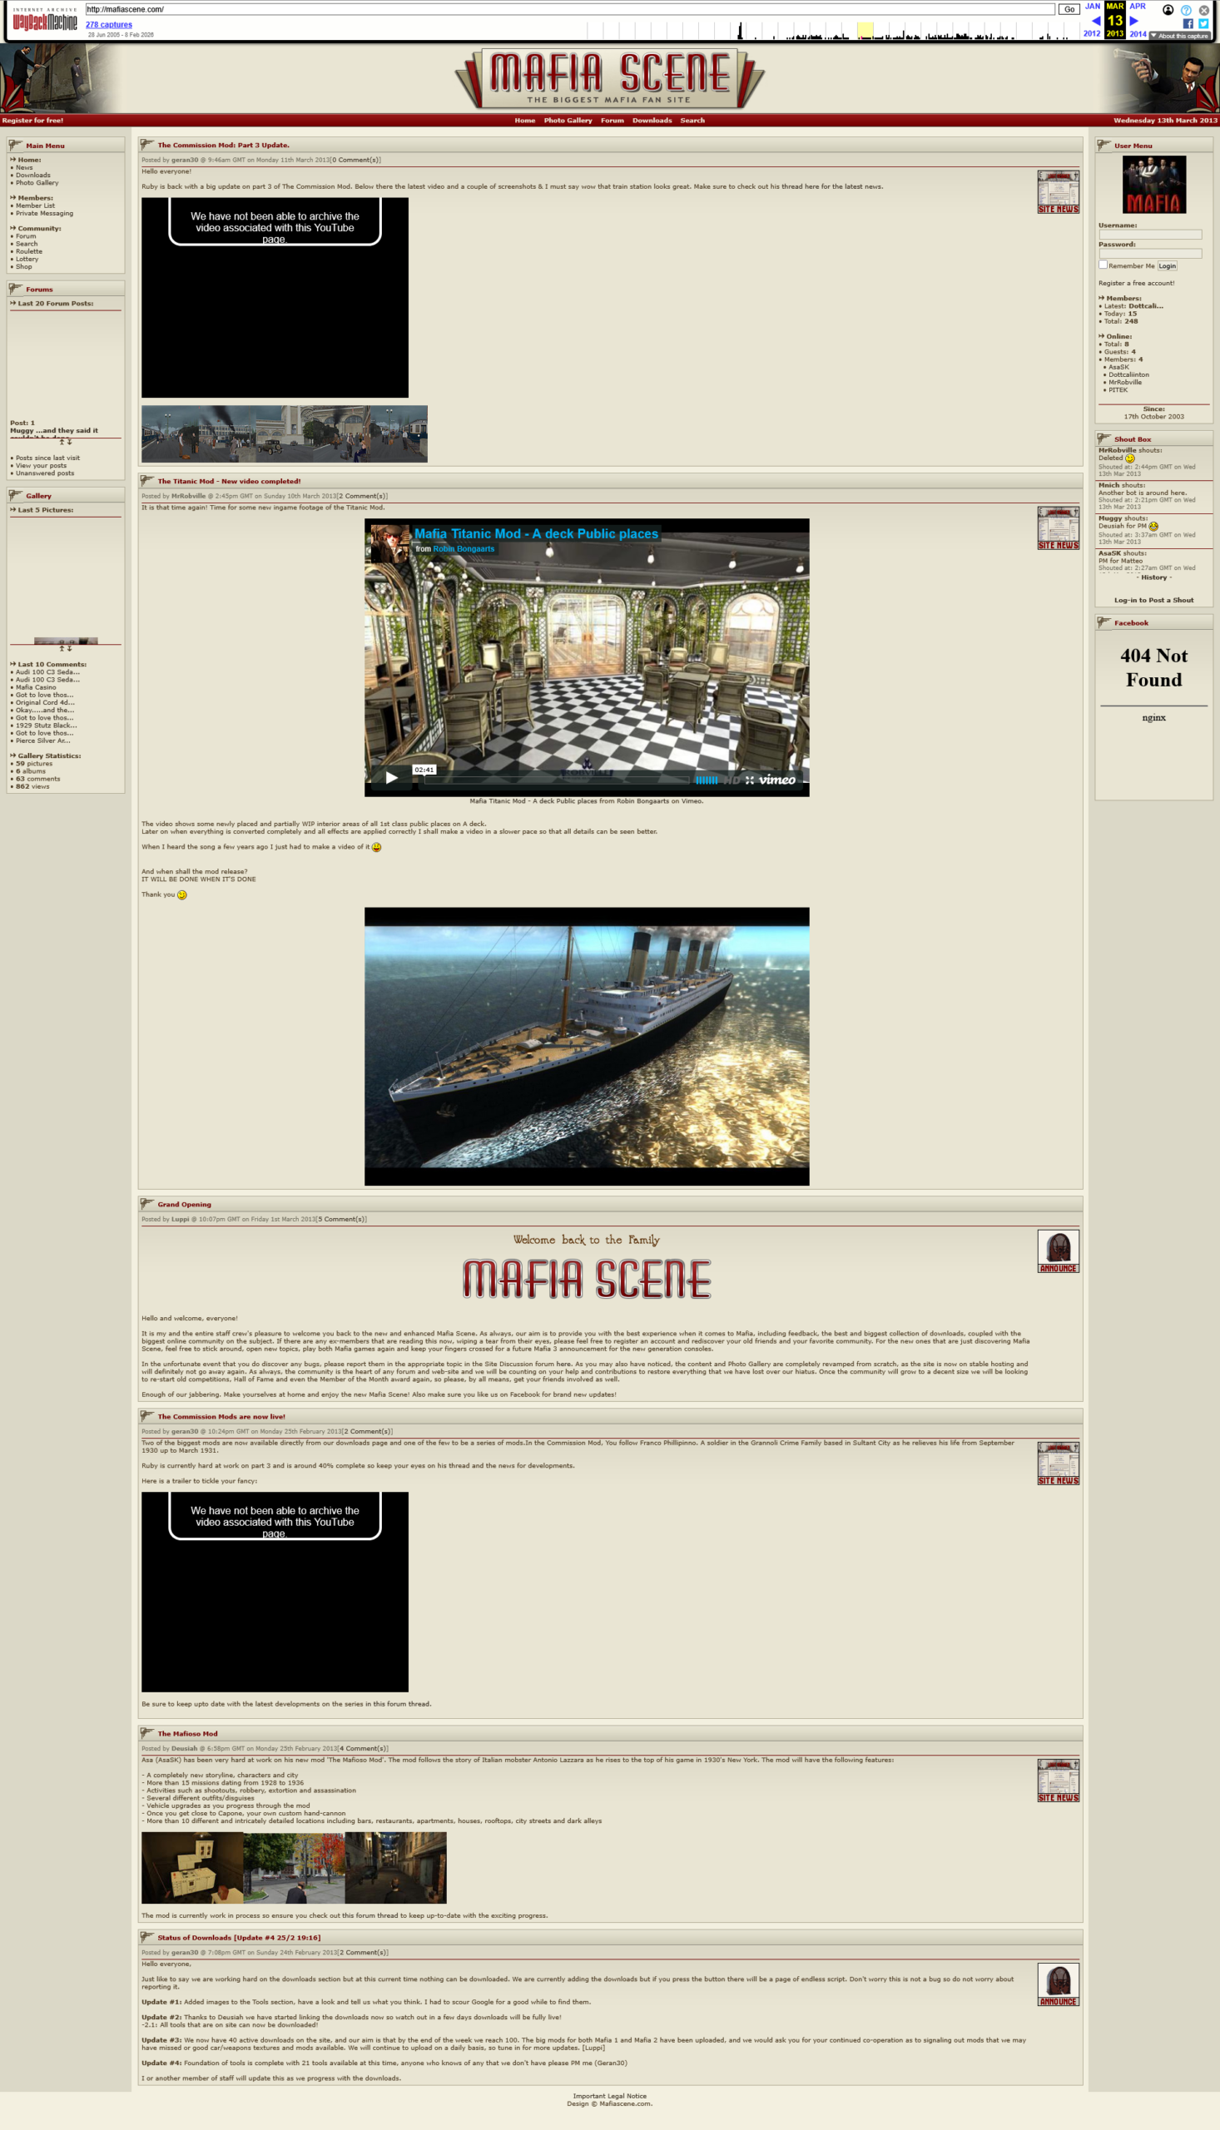Go to next capture arrow
The image size is (1220, 2130).
pos(1133,20)
